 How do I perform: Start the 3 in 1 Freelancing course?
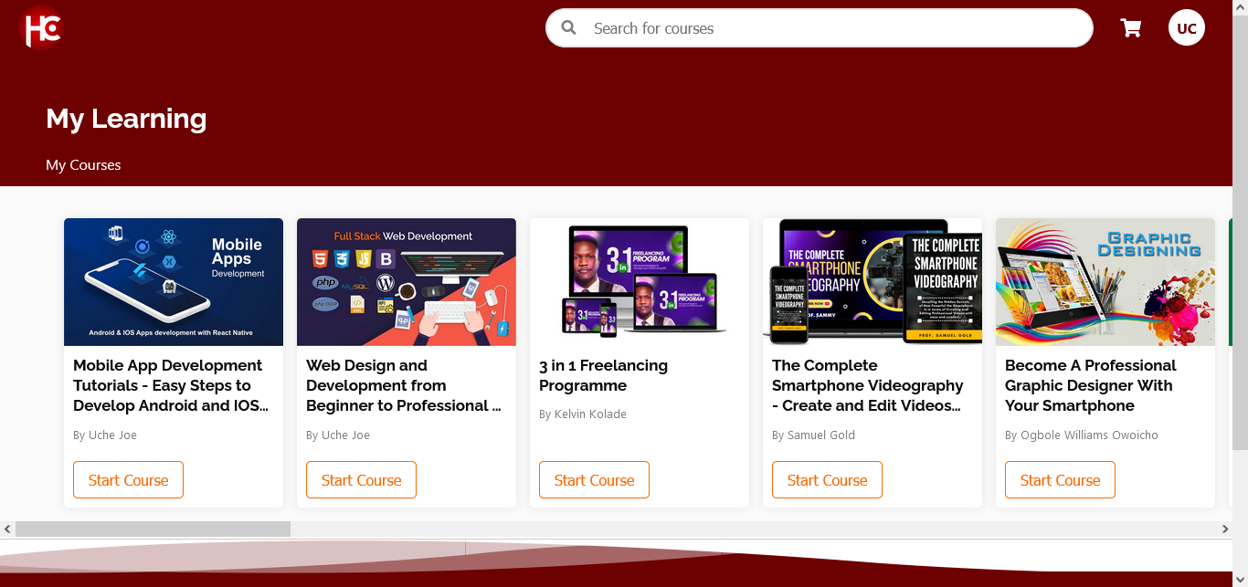594,480
